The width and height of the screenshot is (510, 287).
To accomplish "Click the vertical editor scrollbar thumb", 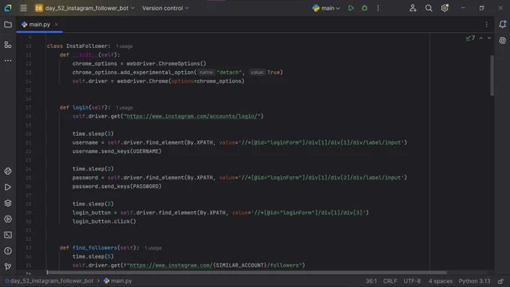I will coord(492,76).
